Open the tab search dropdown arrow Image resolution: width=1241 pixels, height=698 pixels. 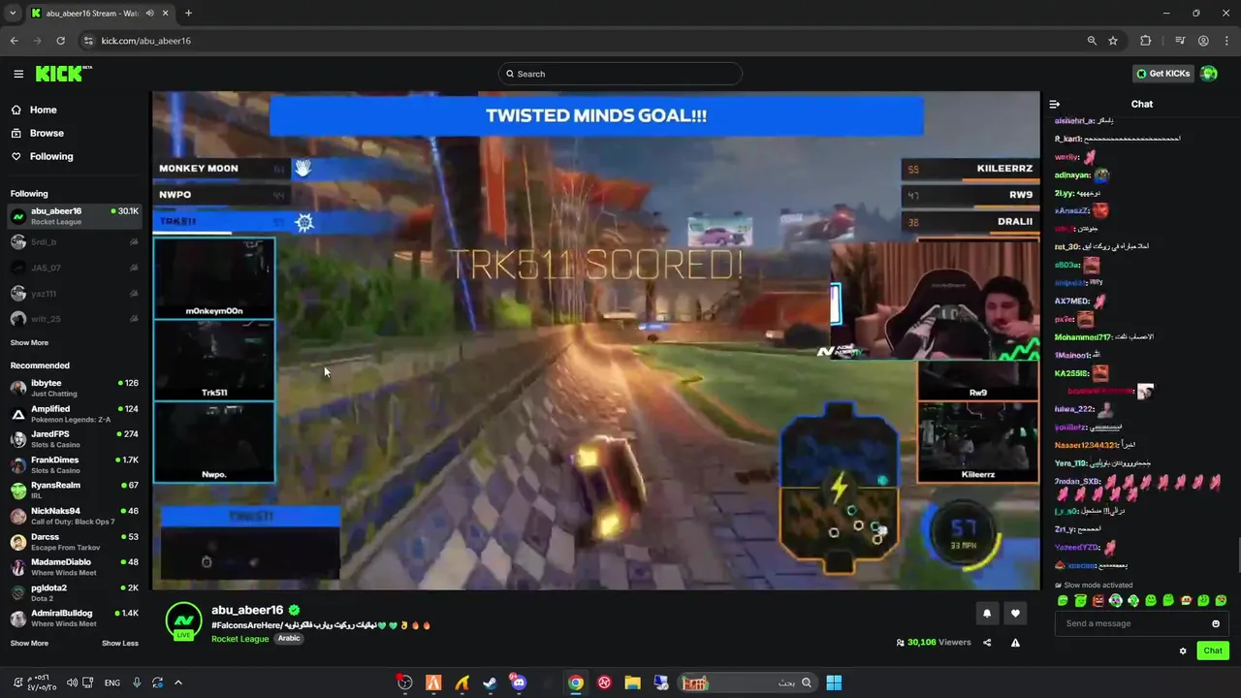[x=13, y=14]
